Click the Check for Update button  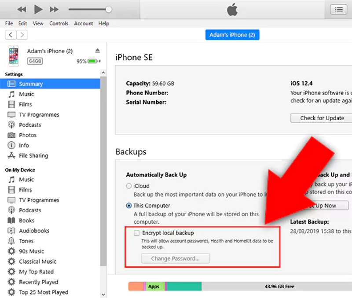(322, 118)
